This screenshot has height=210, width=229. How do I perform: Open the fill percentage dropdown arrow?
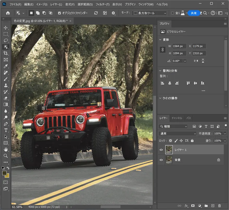point(225,141)
